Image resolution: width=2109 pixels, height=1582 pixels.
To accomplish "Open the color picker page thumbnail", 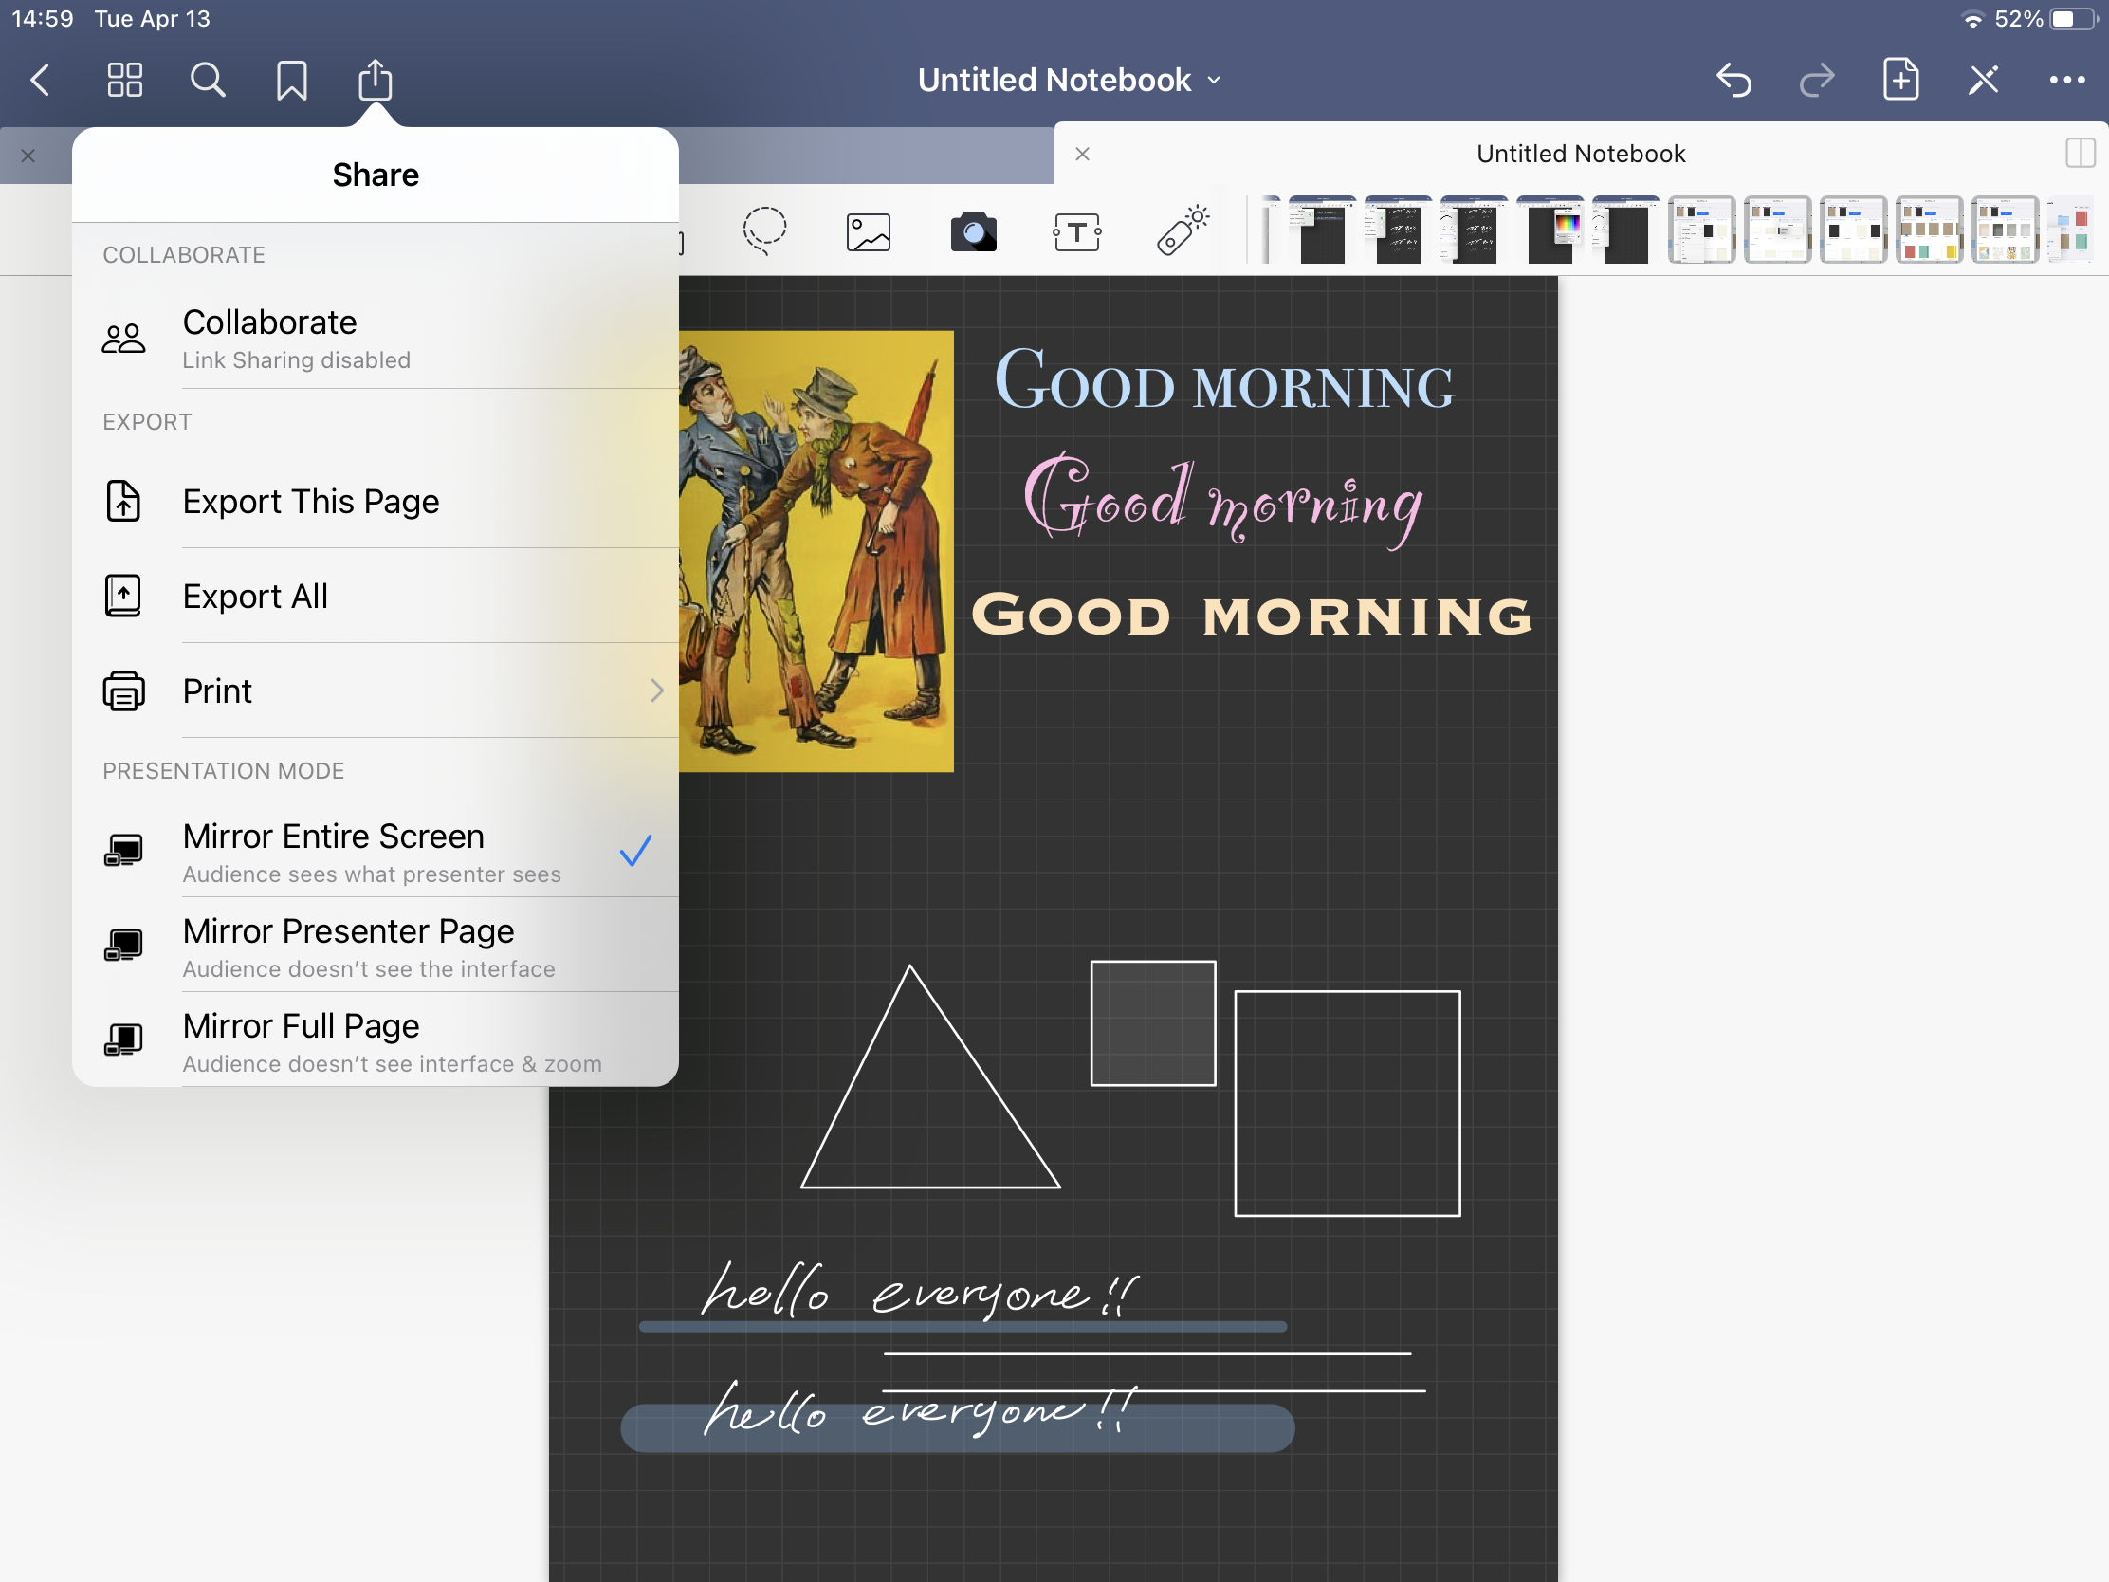I will tap(1550, 230).
